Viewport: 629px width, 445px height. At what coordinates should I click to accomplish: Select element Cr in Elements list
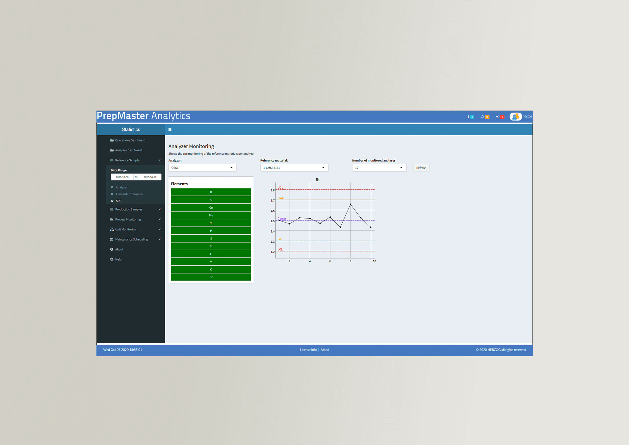pyautogui.click(x=211, y=277)
